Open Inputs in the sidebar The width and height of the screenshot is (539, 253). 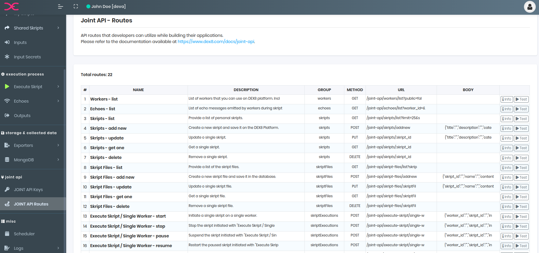coord(33,42)
